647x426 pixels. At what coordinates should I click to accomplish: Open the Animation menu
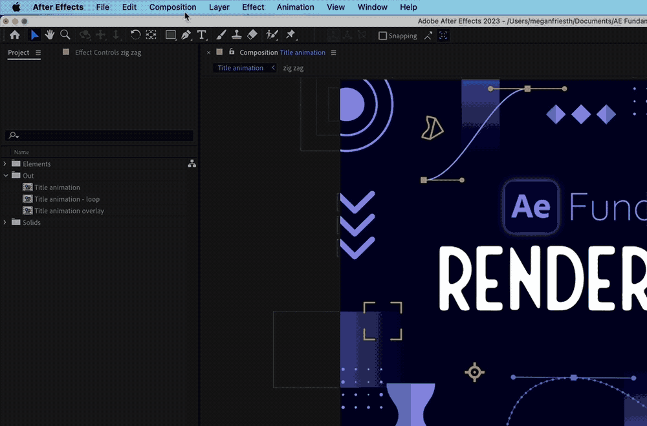pyautogui.click(x=296, y=7)
